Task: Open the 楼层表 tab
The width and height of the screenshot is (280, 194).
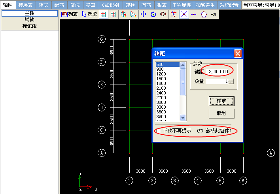Action: click(x=26, y=5)
